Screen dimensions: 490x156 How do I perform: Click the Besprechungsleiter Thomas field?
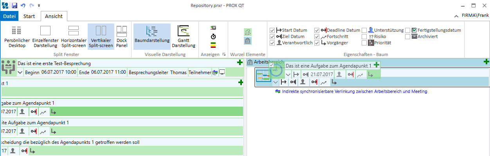pyautogui.click(x=158, y=72)
